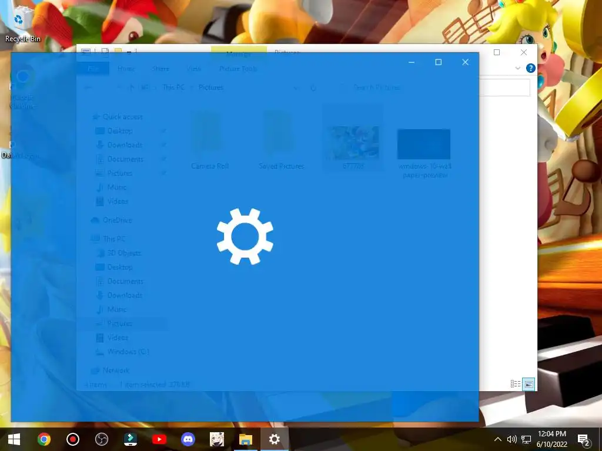The width and height of the screenshot is (602, 451).
Task: Open OBS Studio from the taskbar
Action: tap(101, 439)
